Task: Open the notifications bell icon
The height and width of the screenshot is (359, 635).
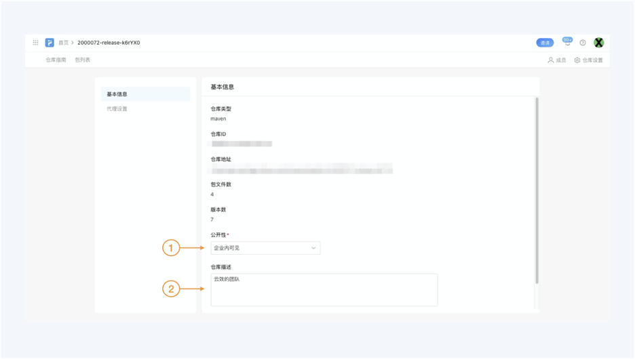Action: coord(567,43)
